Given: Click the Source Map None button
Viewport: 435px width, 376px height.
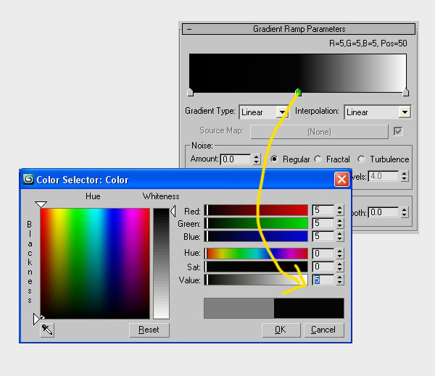Looking at the screenshot, I should (x=319, y=132).
